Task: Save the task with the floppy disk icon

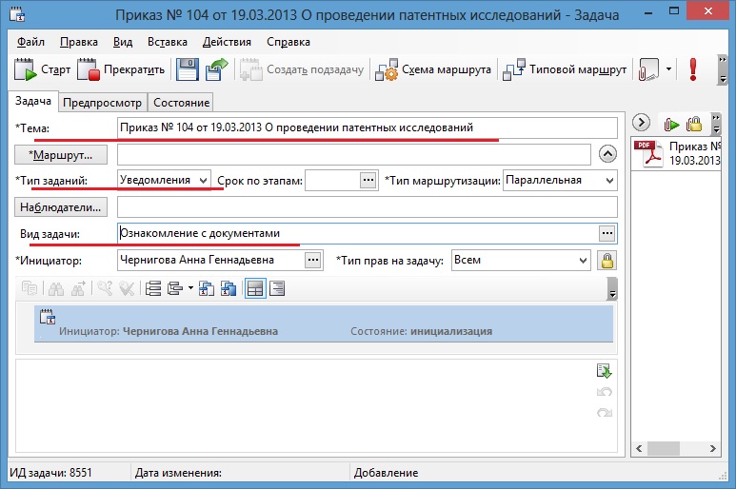Action: [x=188, y=69]
